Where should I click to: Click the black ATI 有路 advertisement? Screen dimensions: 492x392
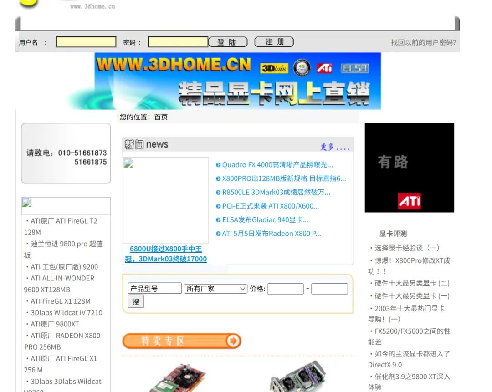[x=409, y=168]
